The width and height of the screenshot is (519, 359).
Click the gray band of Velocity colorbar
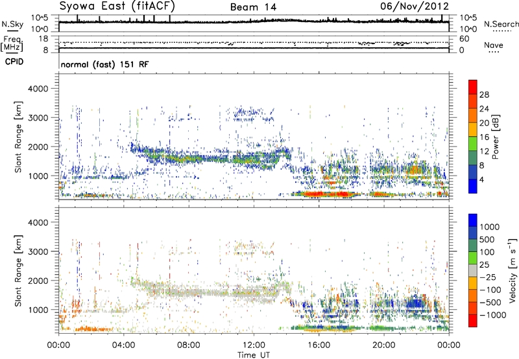tap(473, 270)
